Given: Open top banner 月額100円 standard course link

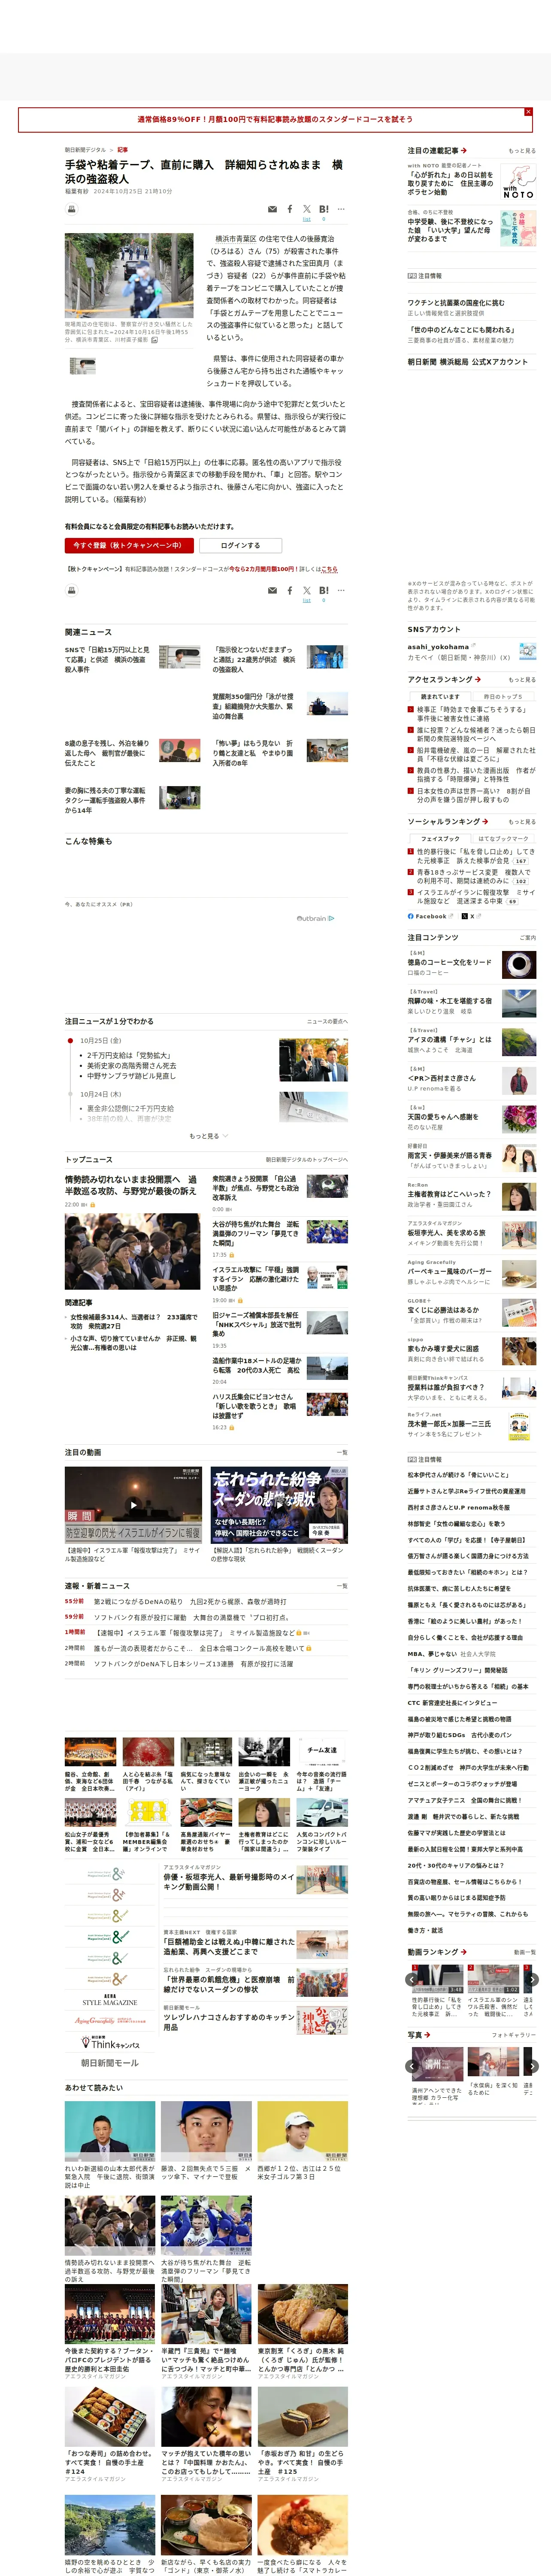Looking at the screenshot, I should coord(275,119).
